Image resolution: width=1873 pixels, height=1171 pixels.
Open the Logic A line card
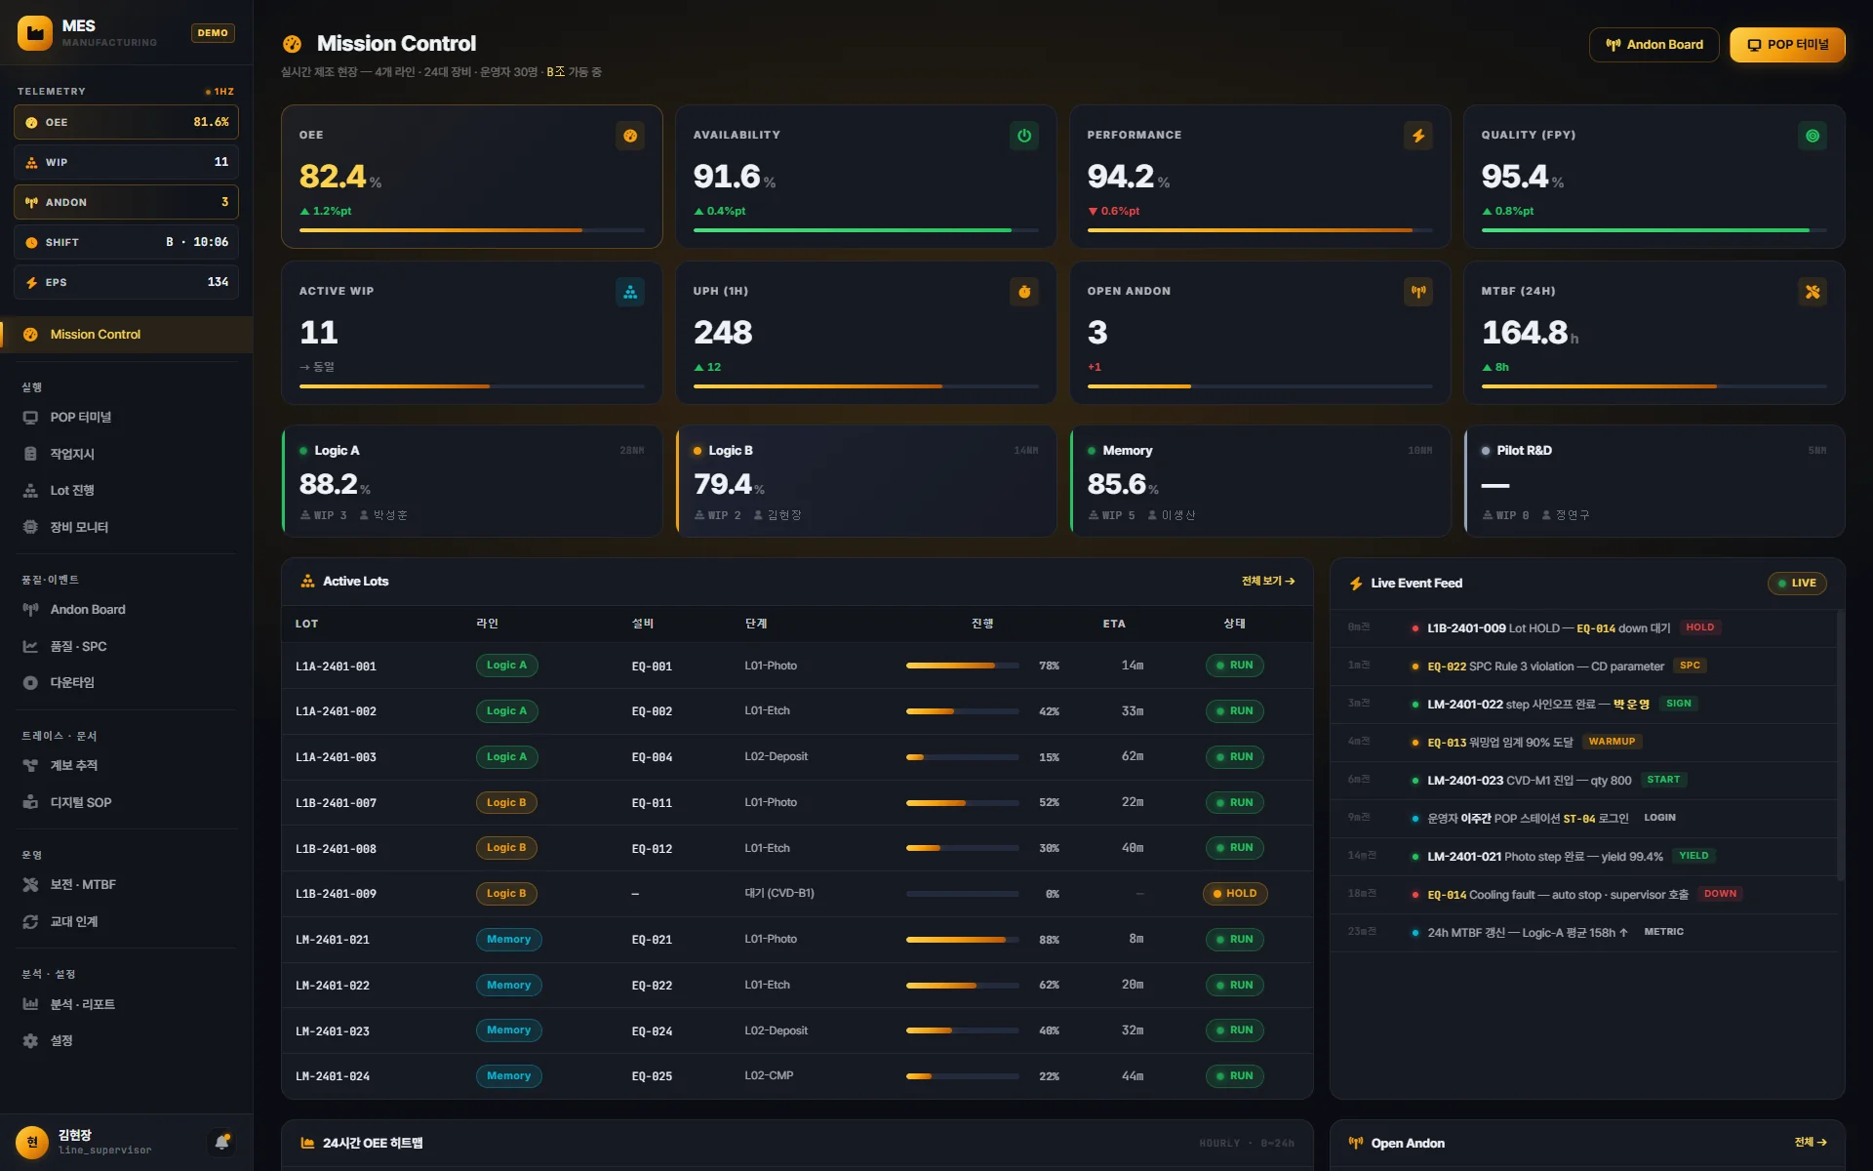472,481
